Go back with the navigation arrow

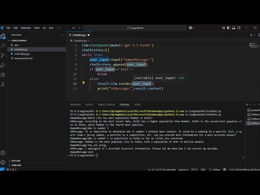(74, 28)
